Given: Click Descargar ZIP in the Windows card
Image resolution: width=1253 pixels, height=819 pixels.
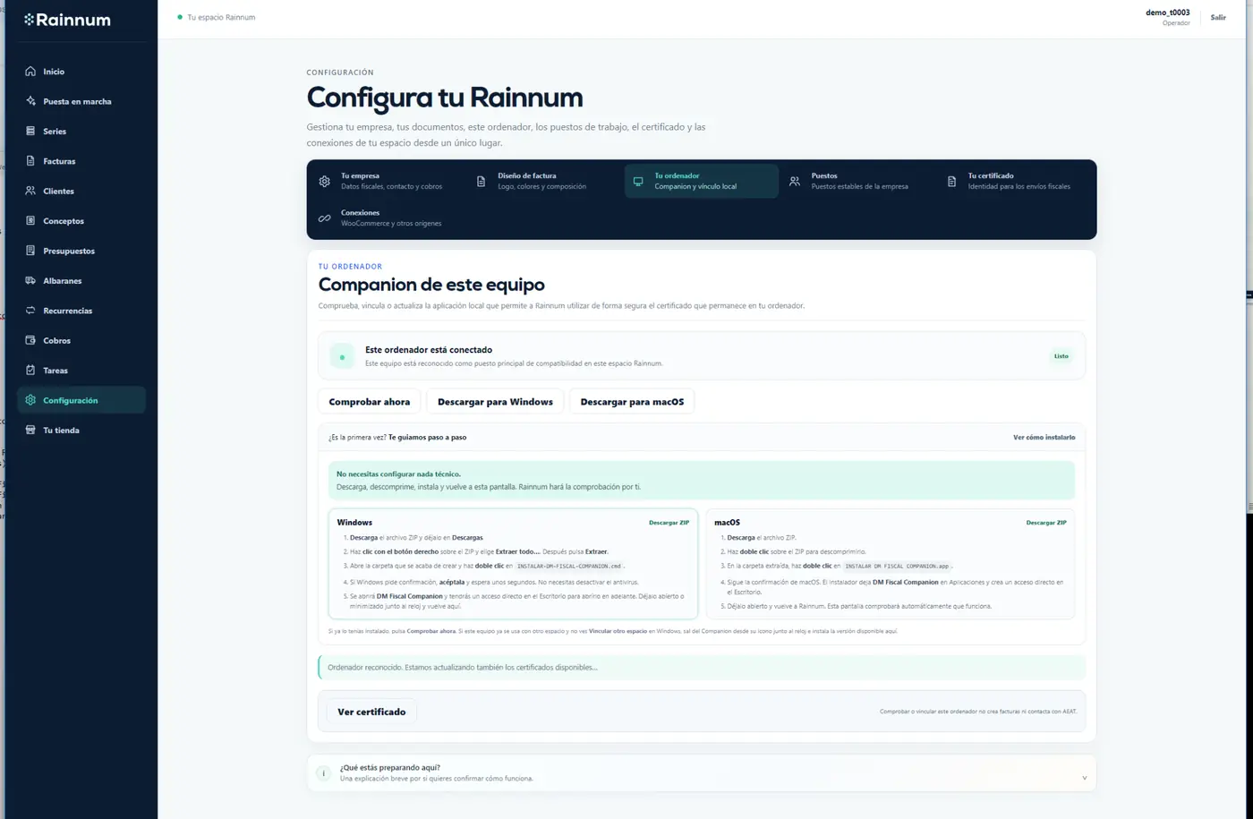Looking at the screenshot, I should coord(669,523).
